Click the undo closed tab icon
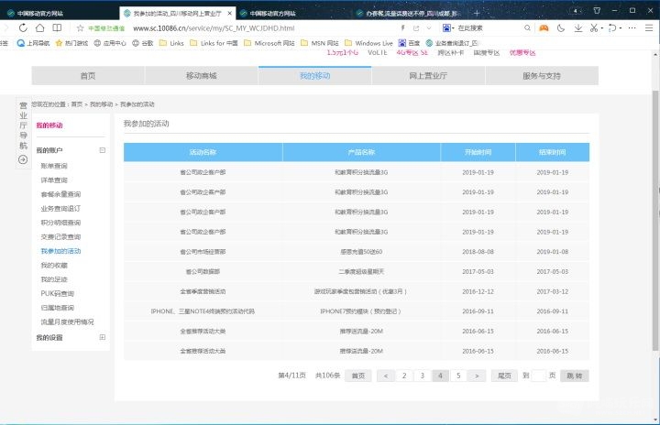The image size is (660, 425). pyautogui.click(x=612, y=28)
